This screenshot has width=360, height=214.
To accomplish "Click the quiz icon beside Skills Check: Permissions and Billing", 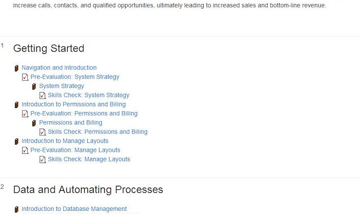I will [x=43, y=132].
